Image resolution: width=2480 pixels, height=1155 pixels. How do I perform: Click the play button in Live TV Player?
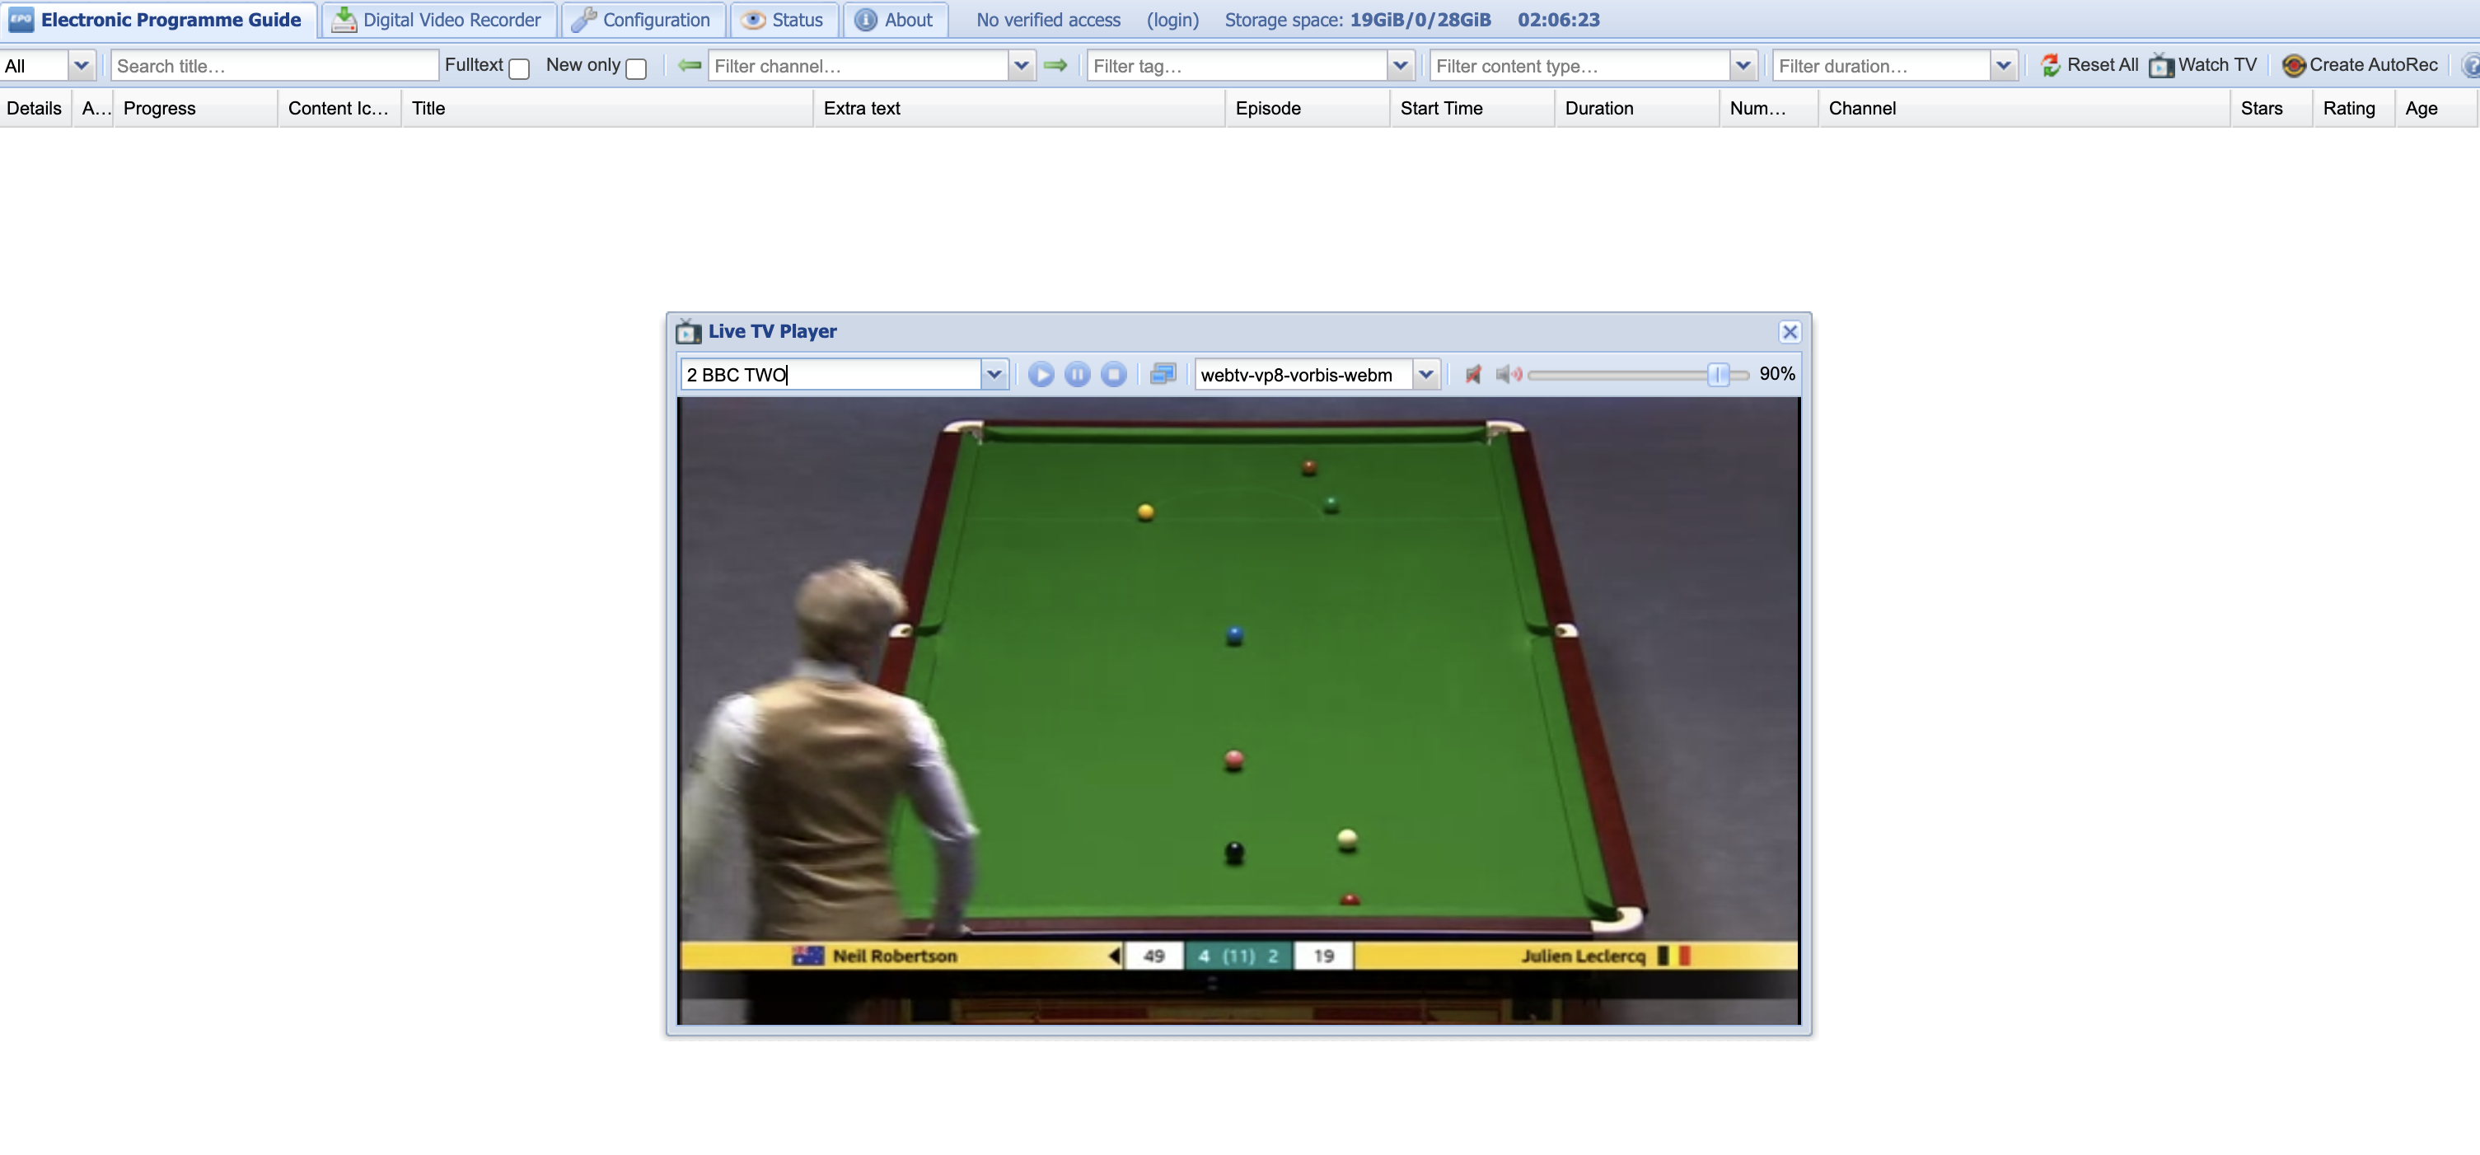pyautogui.click(x=1041, y=374)
